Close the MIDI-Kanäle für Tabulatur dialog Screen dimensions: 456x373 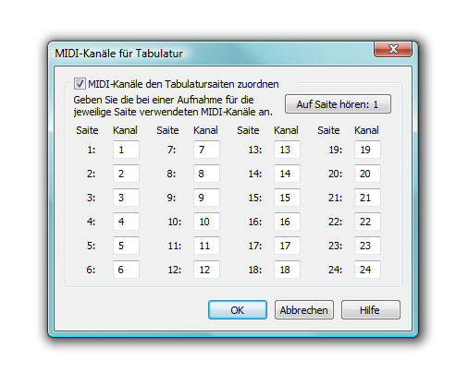(393, 49)
